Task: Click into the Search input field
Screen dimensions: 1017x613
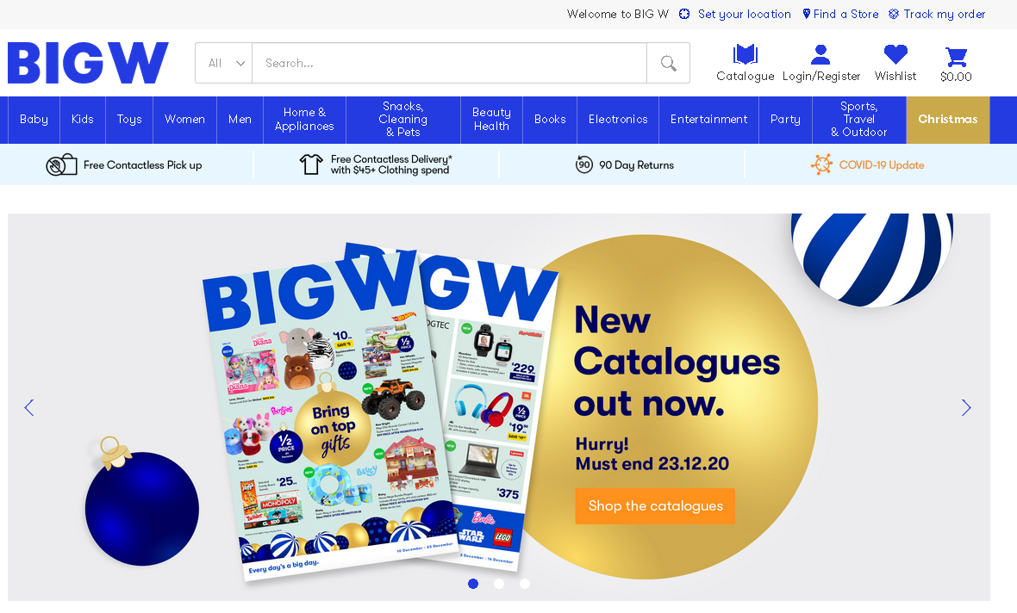Action: 450,63
